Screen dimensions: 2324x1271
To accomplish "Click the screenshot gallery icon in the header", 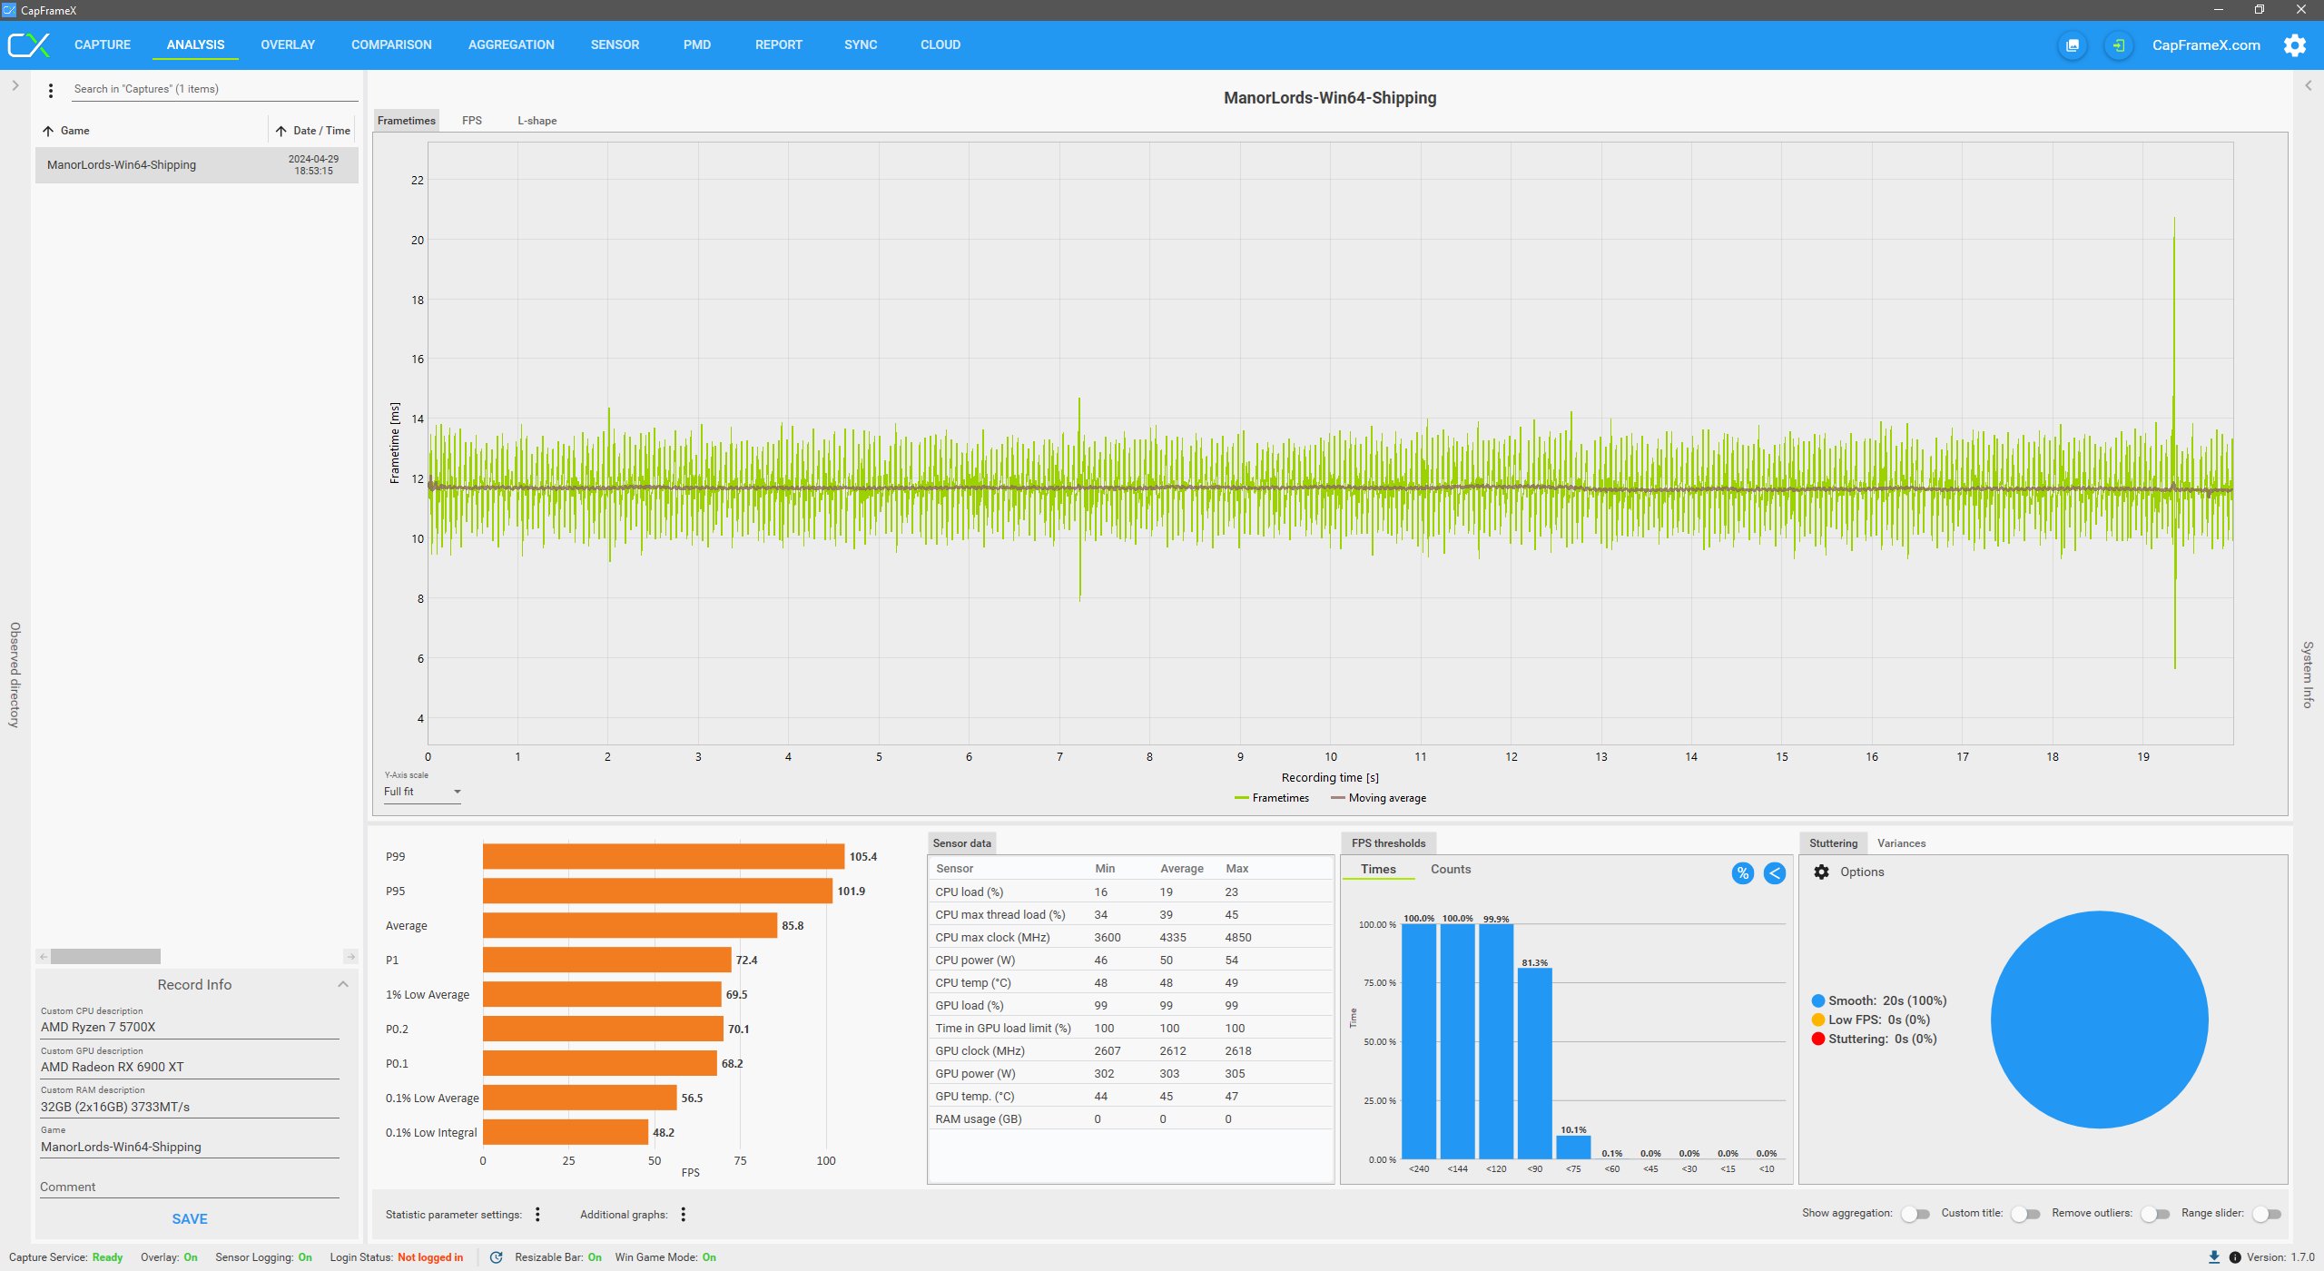I will tap(2073, 45).
